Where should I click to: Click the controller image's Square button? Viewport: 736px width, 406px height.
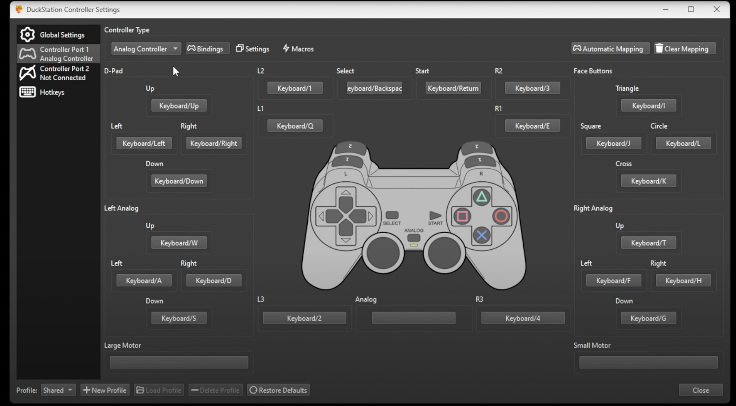462,216
